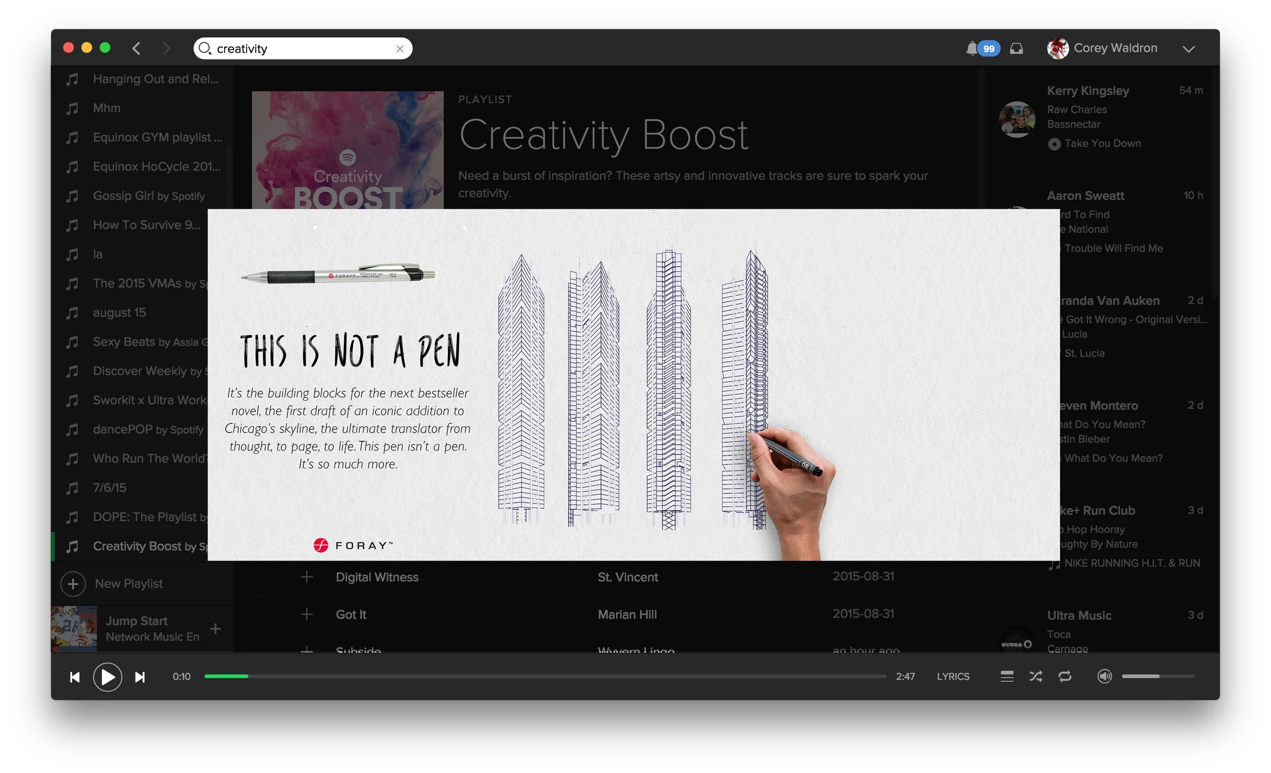Open the Mhm playlist in sidebar
1271x773 pixels.
pyautogui.click(x=143, y=108)
